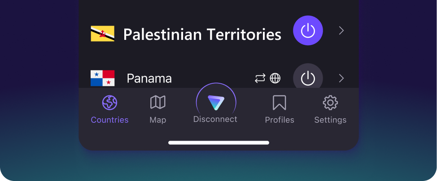Expand Panama server list chevron

click(x=341, y=78)
